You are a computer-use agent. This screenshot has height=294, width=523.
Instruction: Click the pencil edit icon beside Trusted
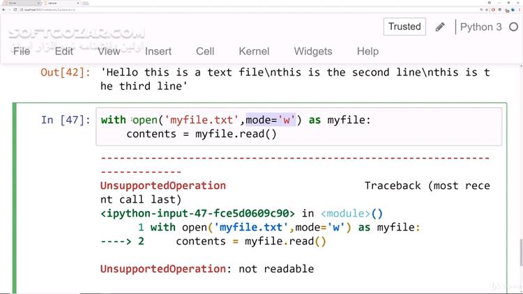point(440,27)
